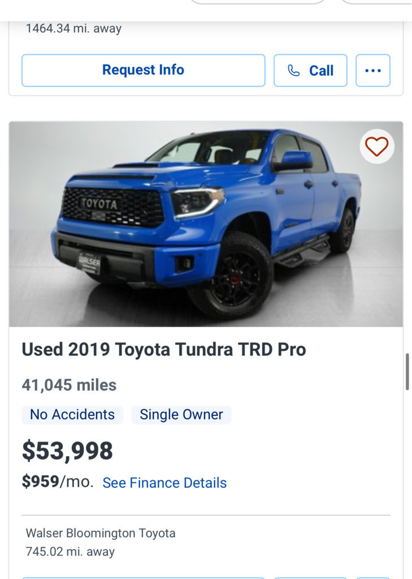Click the See Finance Details link
Image resolution: width=412 pixels, height=579 pixels.
tap(164, 483)
